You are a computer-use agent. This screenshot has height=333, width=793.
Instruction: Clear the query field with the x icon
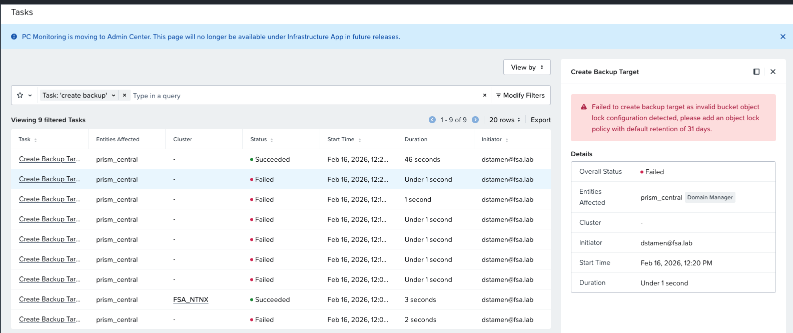pos(484,95)
